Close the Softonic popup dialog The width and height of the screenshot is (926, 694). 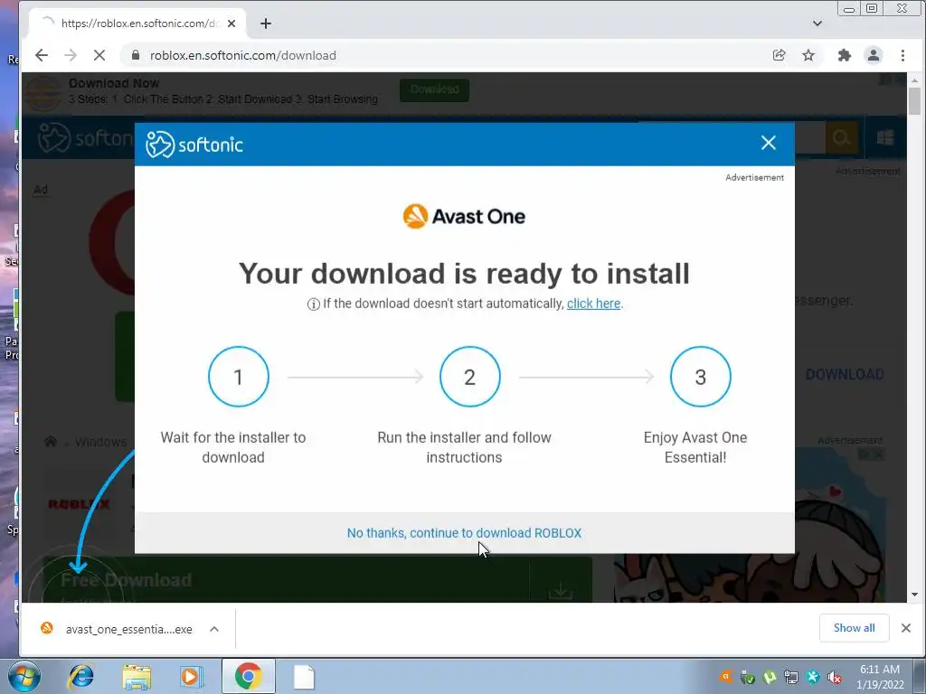769,143
